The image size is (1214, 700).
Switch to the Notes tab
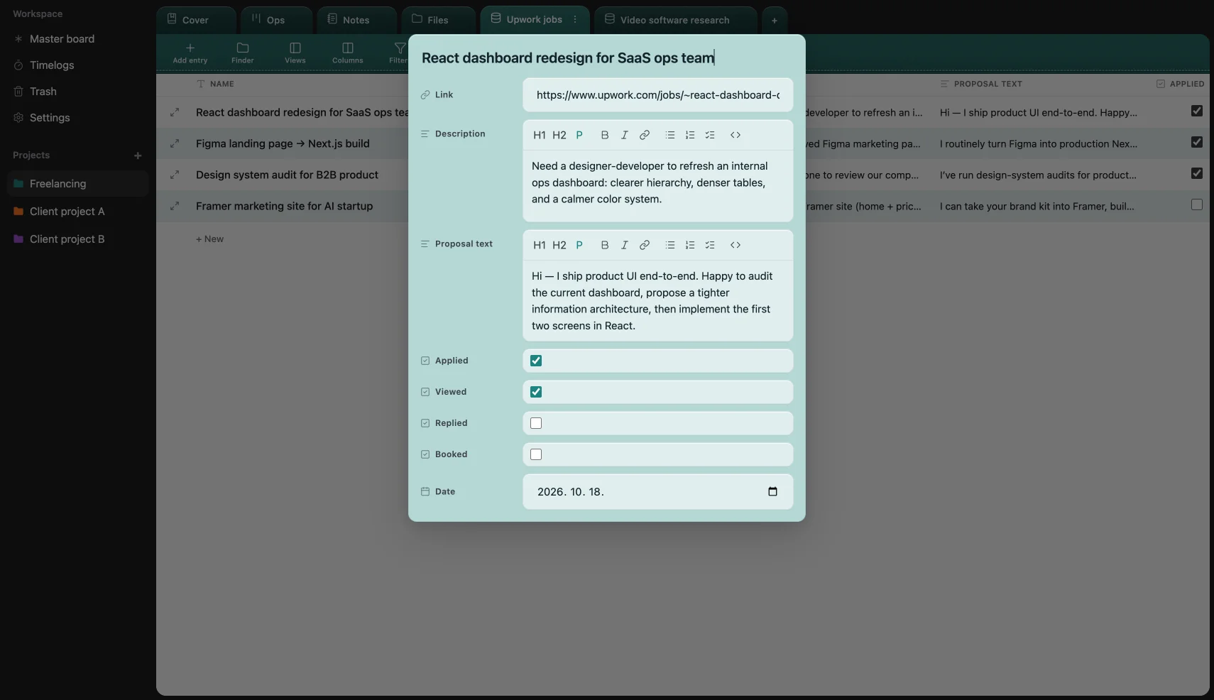click(x=356, y=20)
